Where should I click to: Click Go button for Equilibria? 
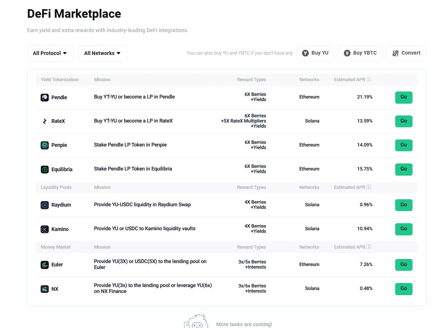(x=404, y=169)
